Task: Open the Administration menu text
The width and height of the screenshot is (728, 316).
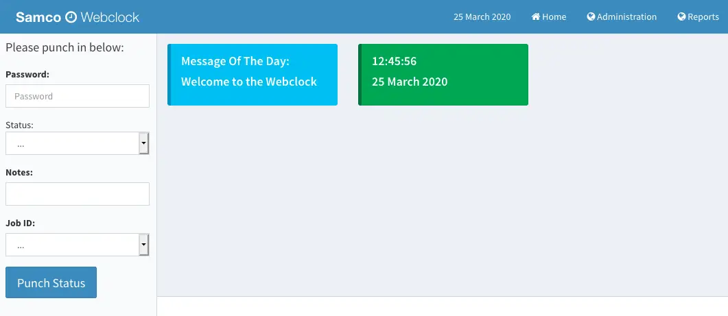Action: (626, 17)
